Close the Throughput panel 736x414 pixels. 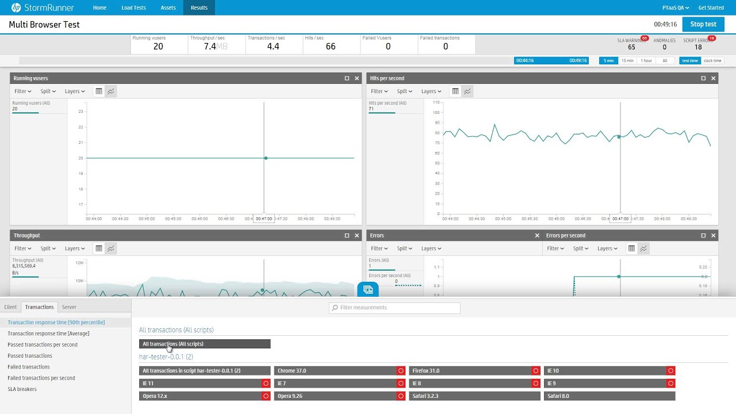[x=357, y=235]
